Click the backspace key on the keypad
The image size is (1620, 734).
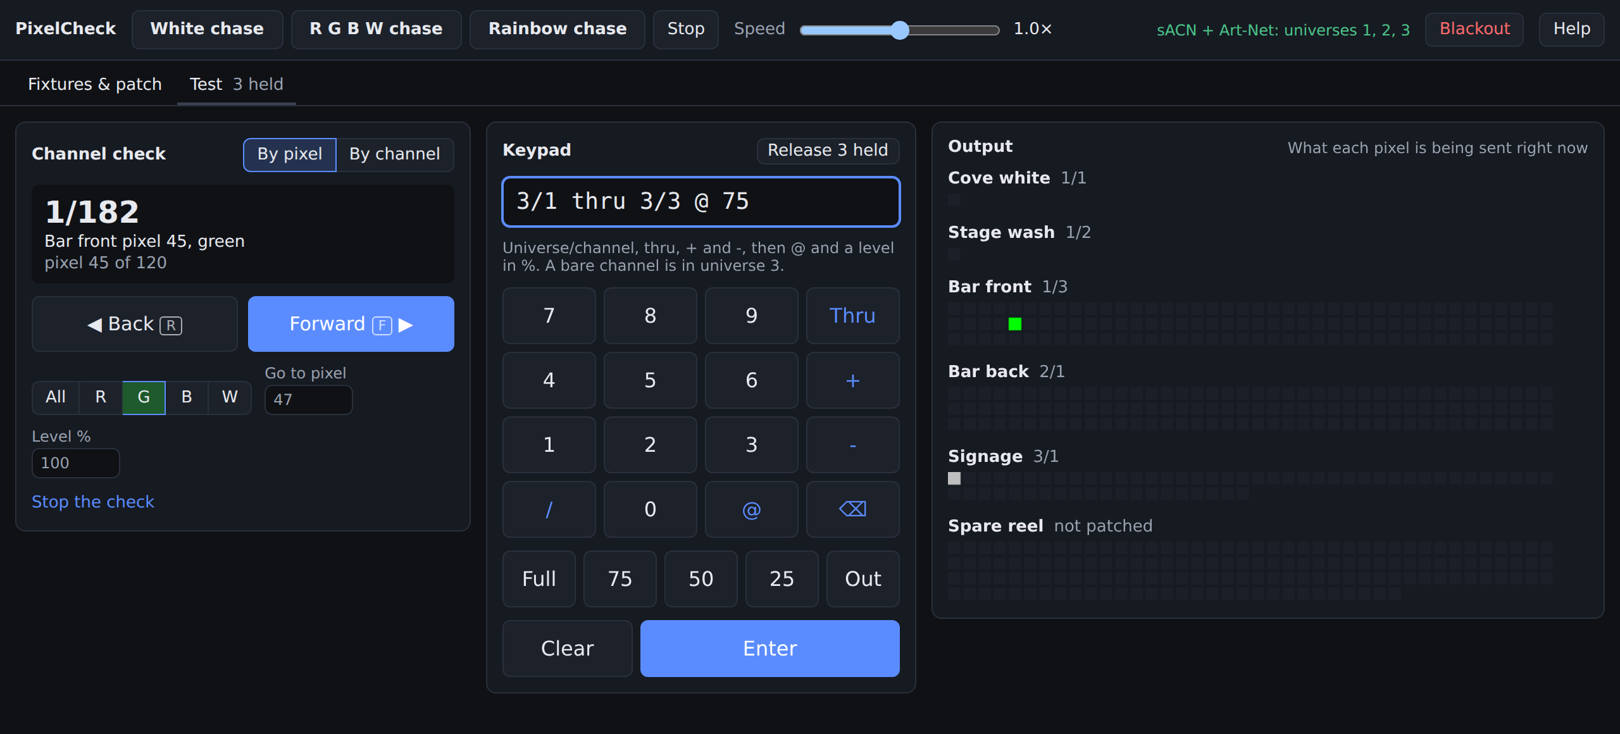tap(852, 509)
